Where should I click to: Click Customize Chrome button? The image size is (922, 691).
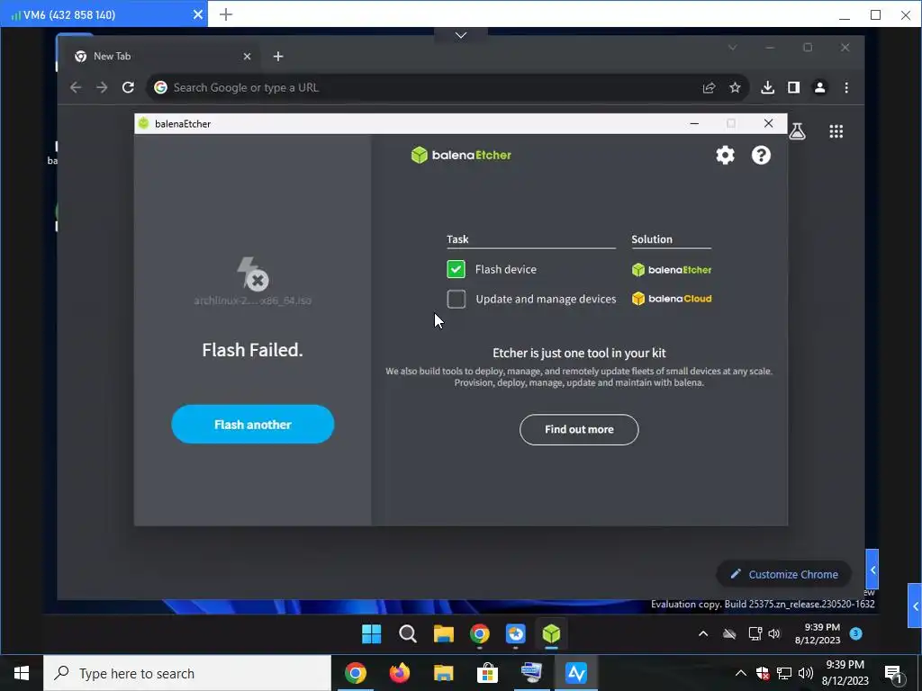pos(784,574)
